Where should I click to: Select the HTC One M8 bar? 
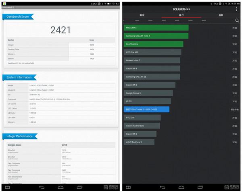[x=152, y=52]
